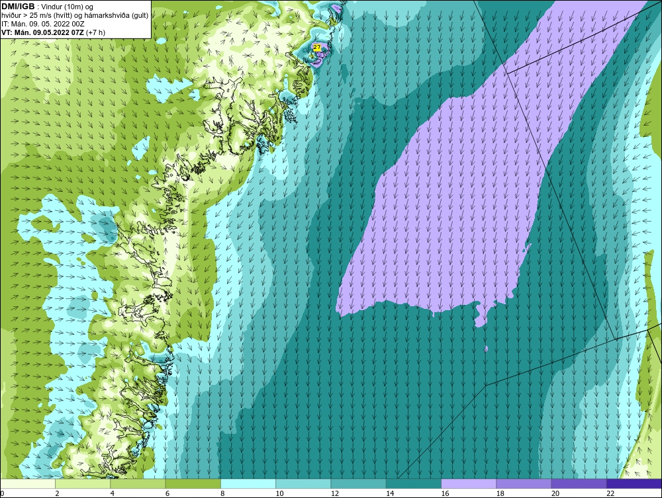The height and width of the screenshot is (498, 662).
Task: Click the initial time 'IT: Mán. 09. 05. 2022 00Z'
Action: [x=43, y=24]
